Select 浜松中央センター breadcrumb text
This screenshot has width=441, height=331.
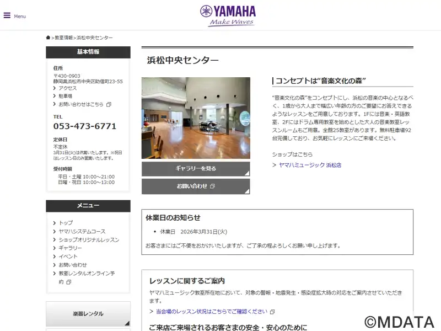(95, 38)
